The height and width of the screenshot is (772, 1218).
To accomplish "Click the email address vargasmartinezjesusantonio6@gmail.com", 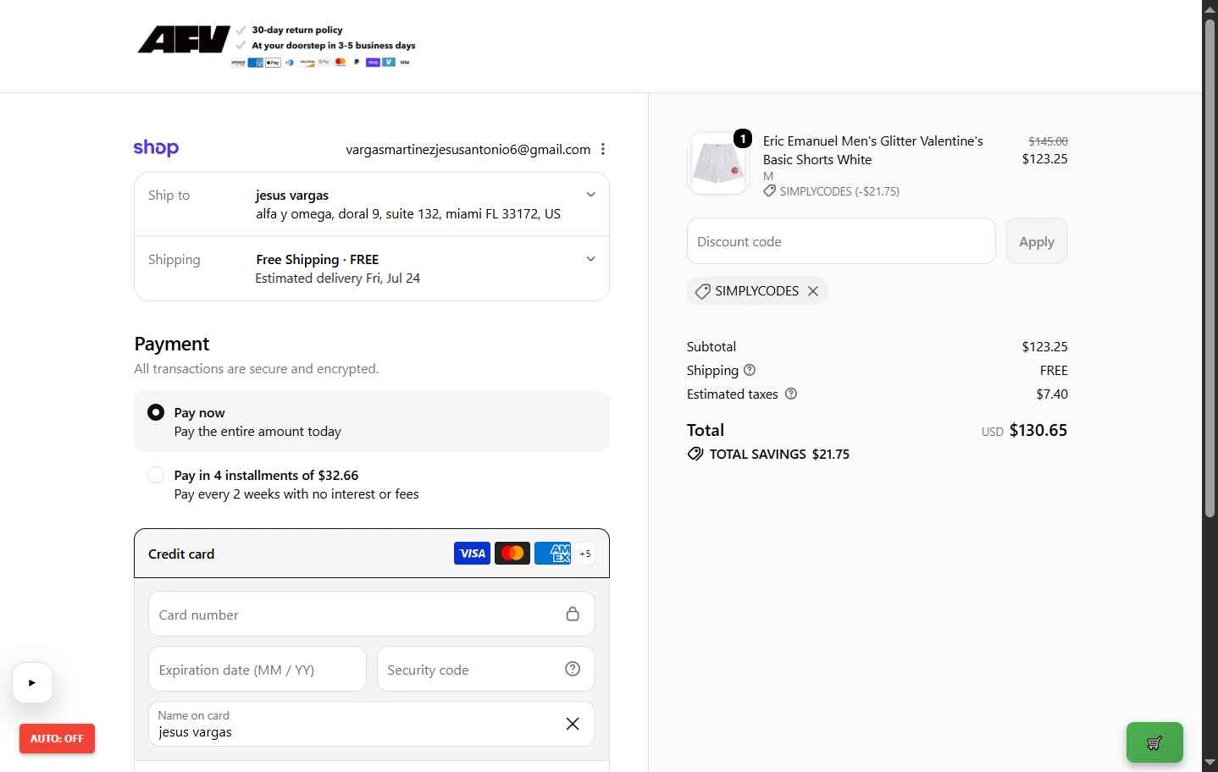I will tap(468, 149).
